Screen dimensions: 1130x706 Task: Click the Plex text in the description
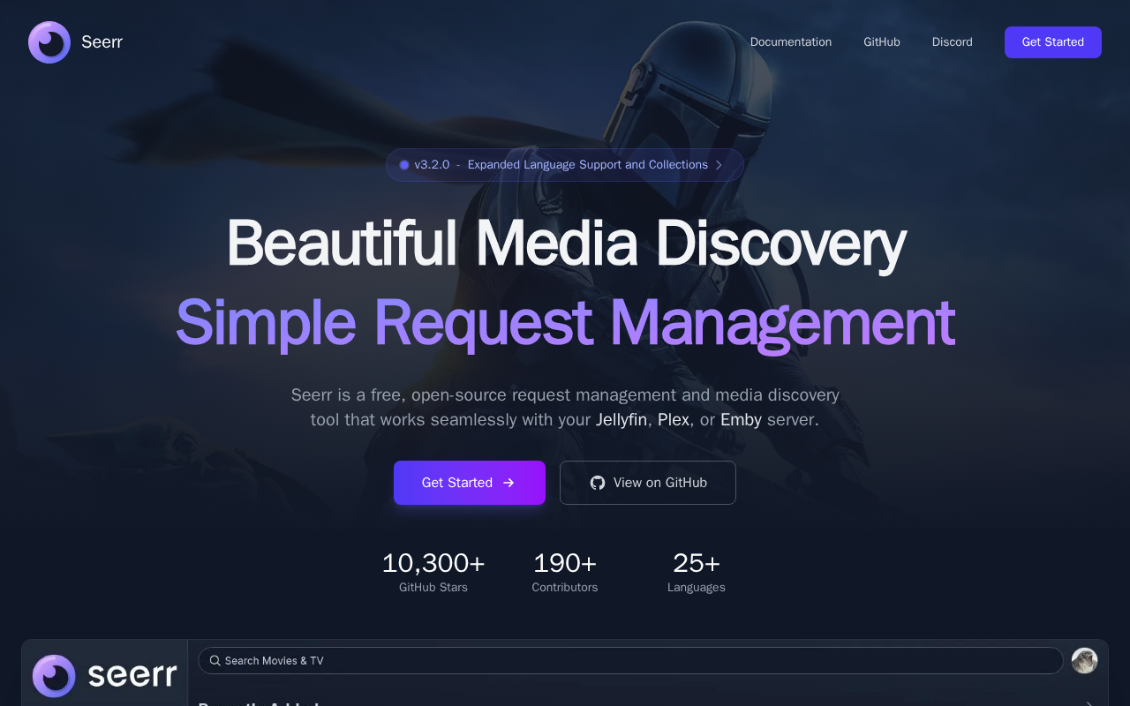click(x=674, y=420)
